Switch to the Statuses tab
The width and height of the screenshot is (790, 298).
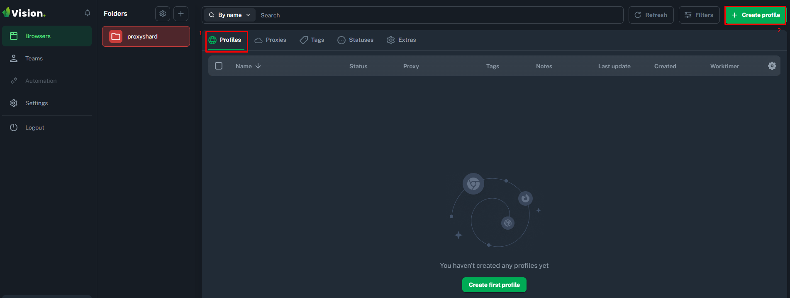356,40
